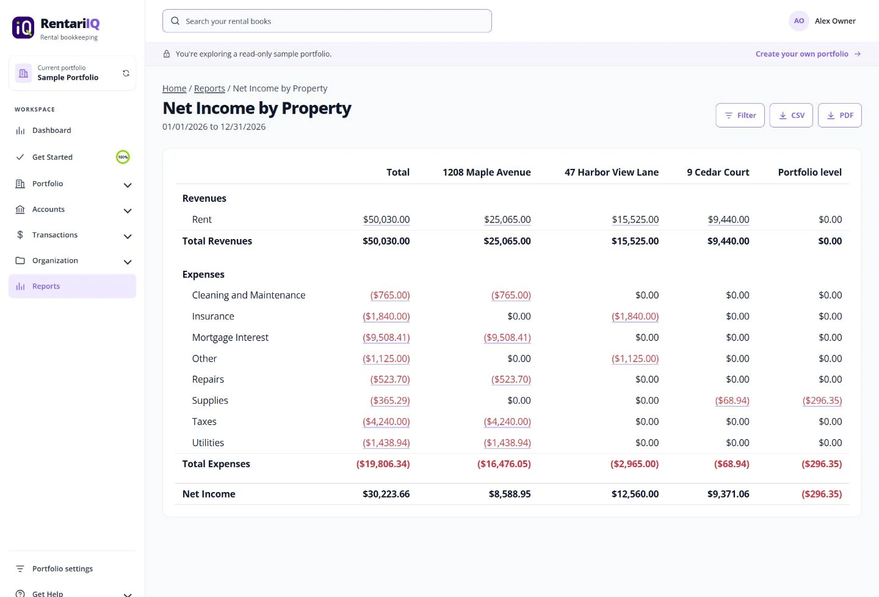879x597 pixels.
Task: Click the AO user avatar
Action: pos(799,21)
